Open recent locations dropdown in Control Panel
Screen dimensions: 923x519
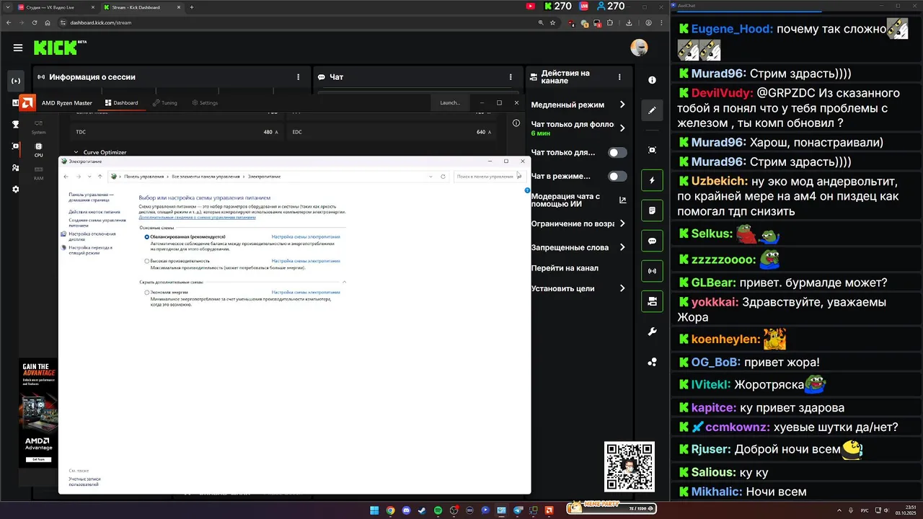pyautogui.click(x=89, y=176)
